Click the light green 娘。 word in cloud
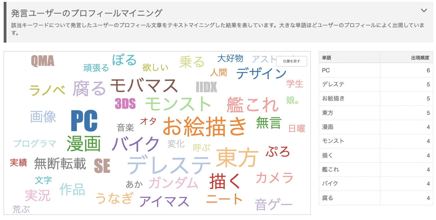The width and height of the screenshot is (436, 220). (292, 100)
